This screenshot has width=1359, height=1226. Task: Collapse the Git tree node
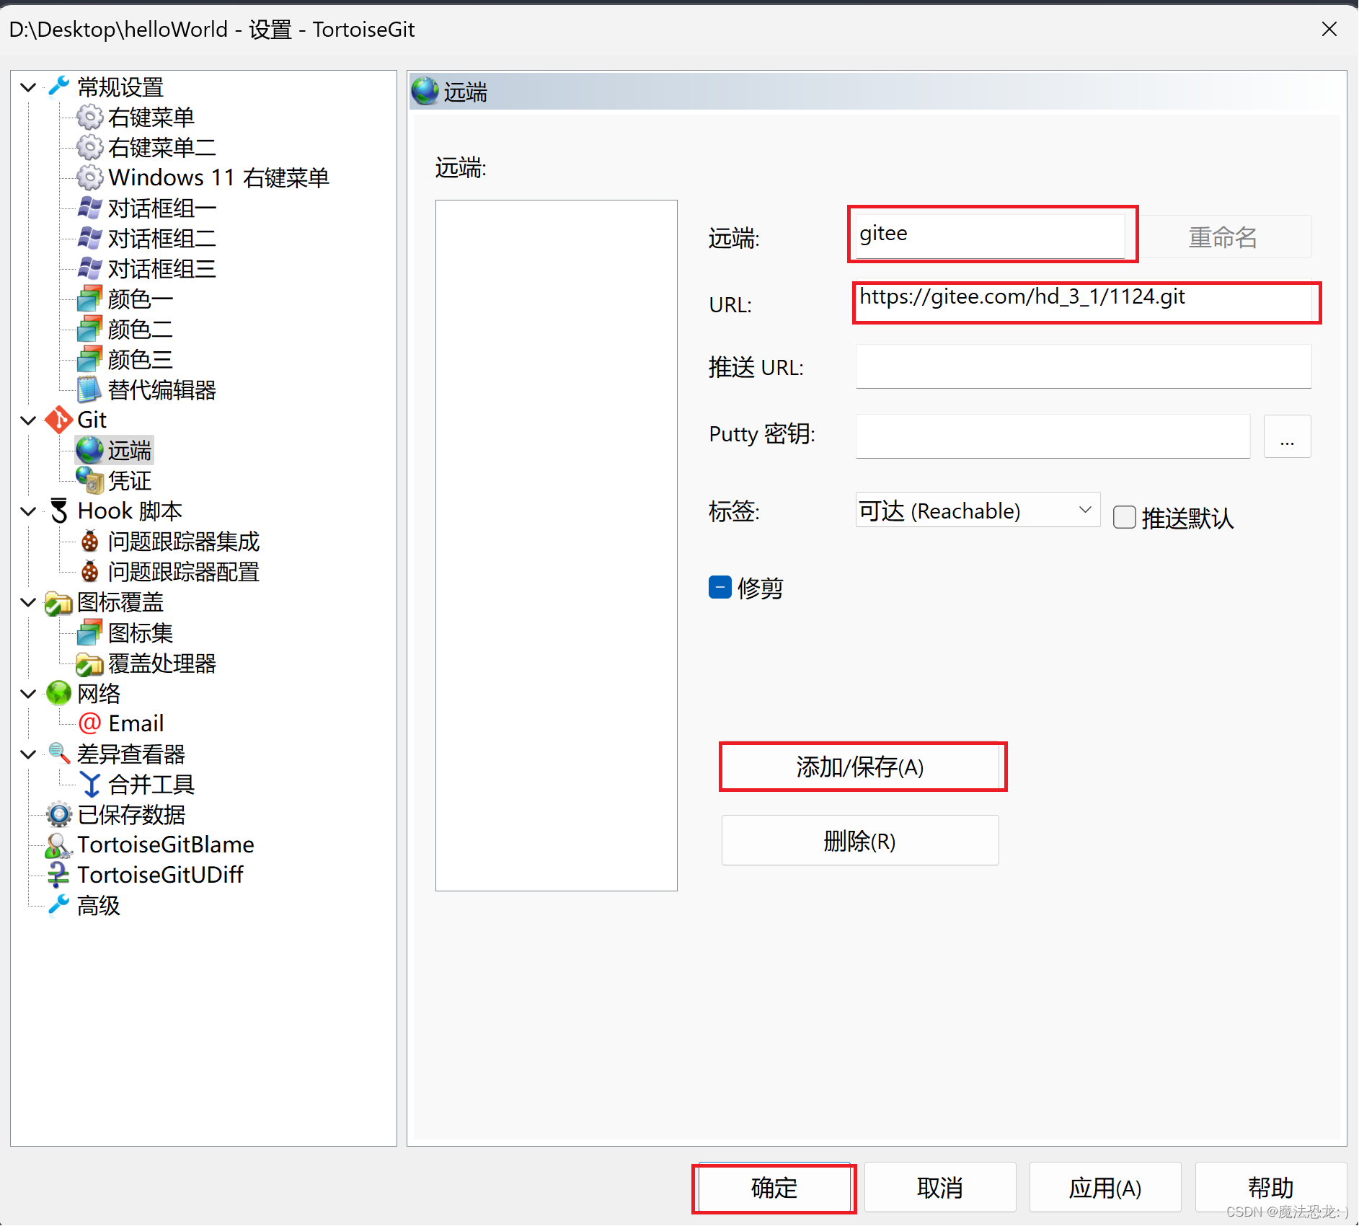28,420
